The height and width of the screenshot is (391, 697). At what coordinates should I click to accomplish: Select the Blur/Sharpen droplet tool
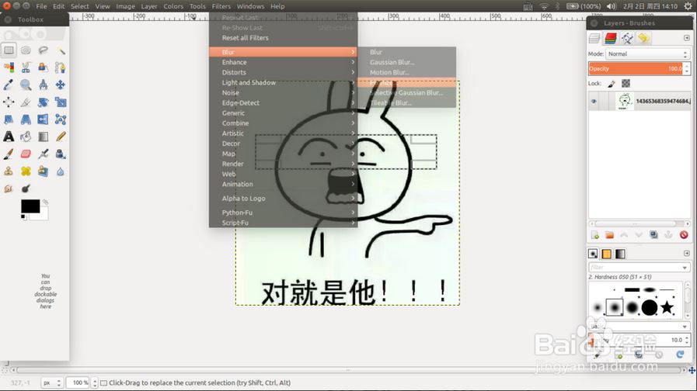click(61, 171)
